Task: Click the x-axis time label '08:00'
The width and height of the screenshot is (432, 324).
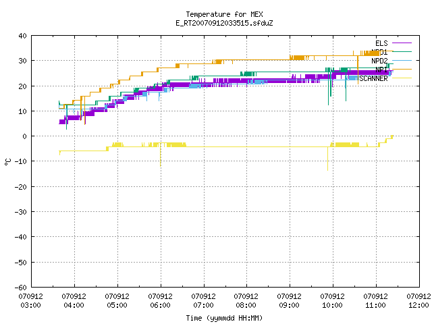Action: click(x=246, y=305)
